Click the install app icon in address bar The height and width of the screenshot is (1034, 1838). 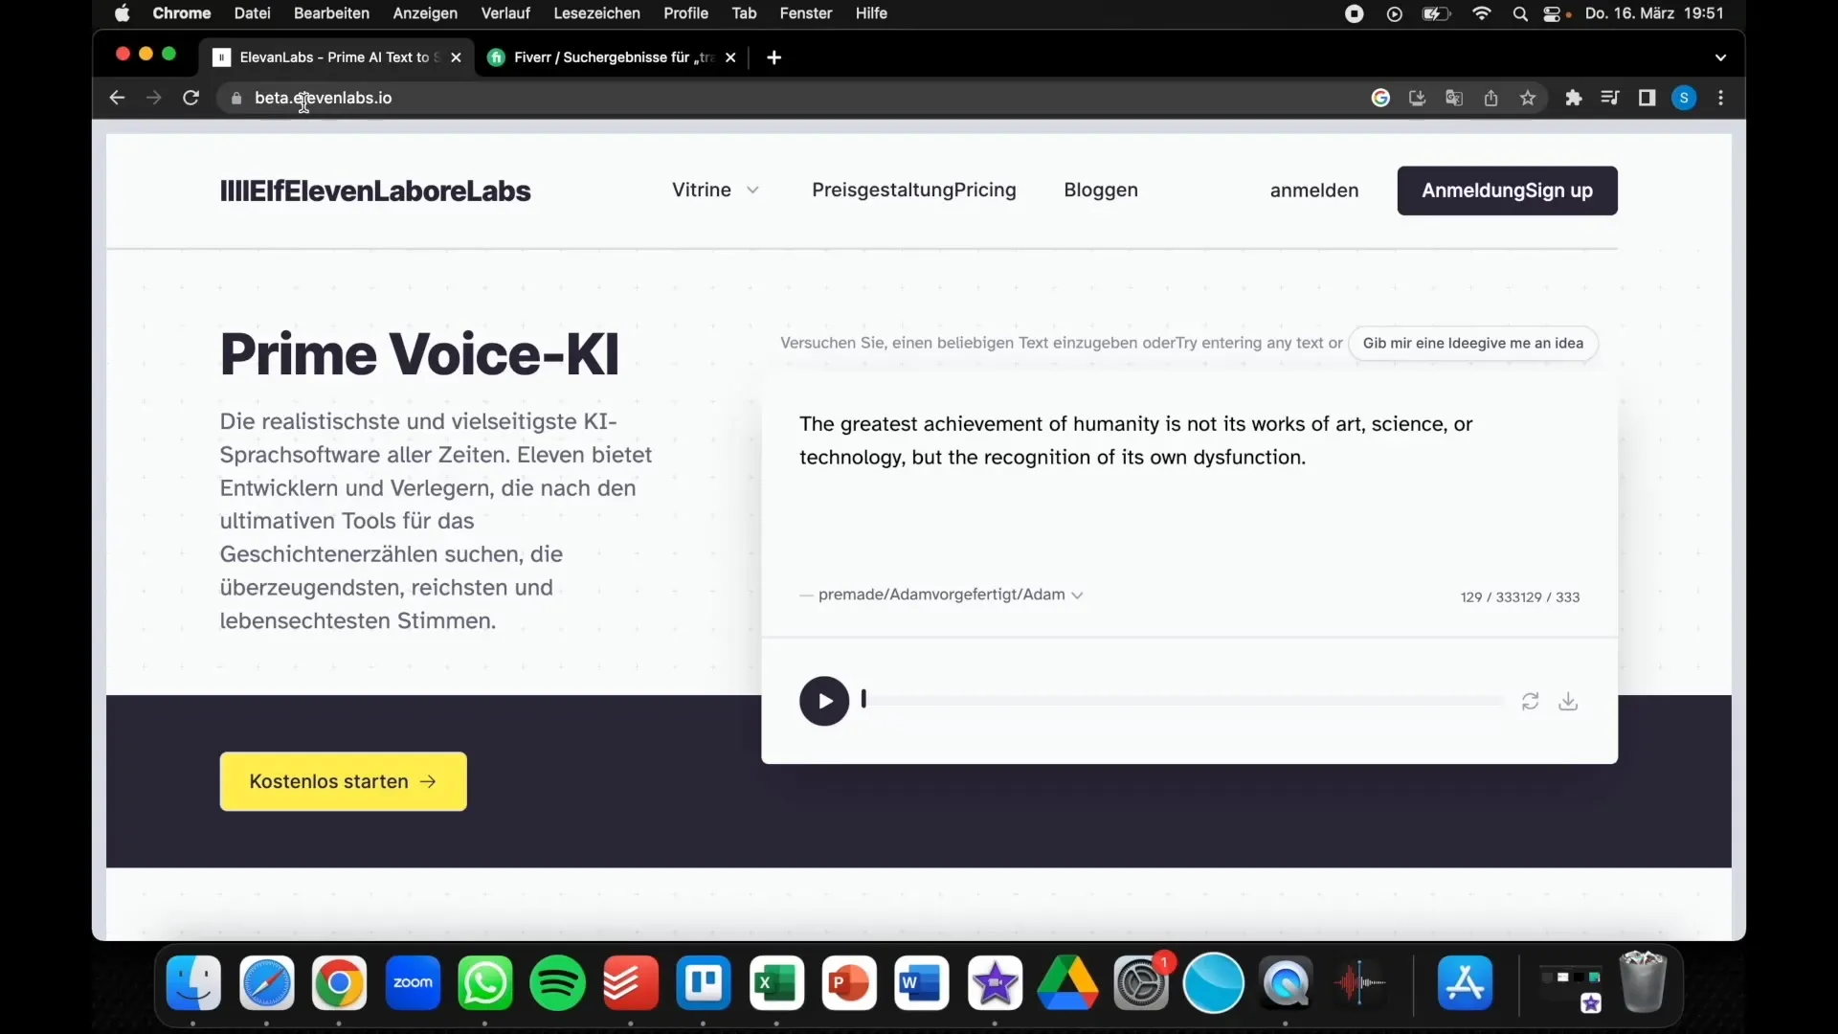point(1418,98)
